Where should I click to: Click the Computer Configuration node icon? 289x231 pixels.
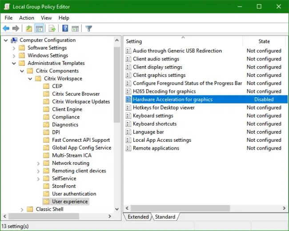click(14, 40)
